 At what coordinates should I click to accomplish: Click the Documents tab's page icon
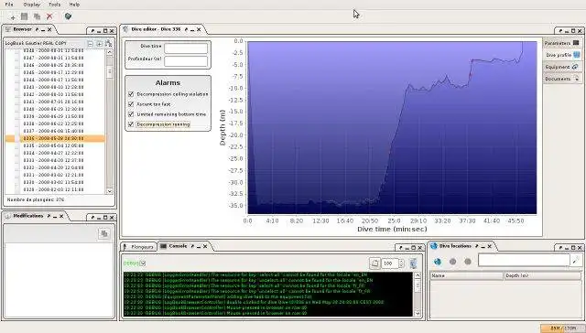click(x=576, y=79)
